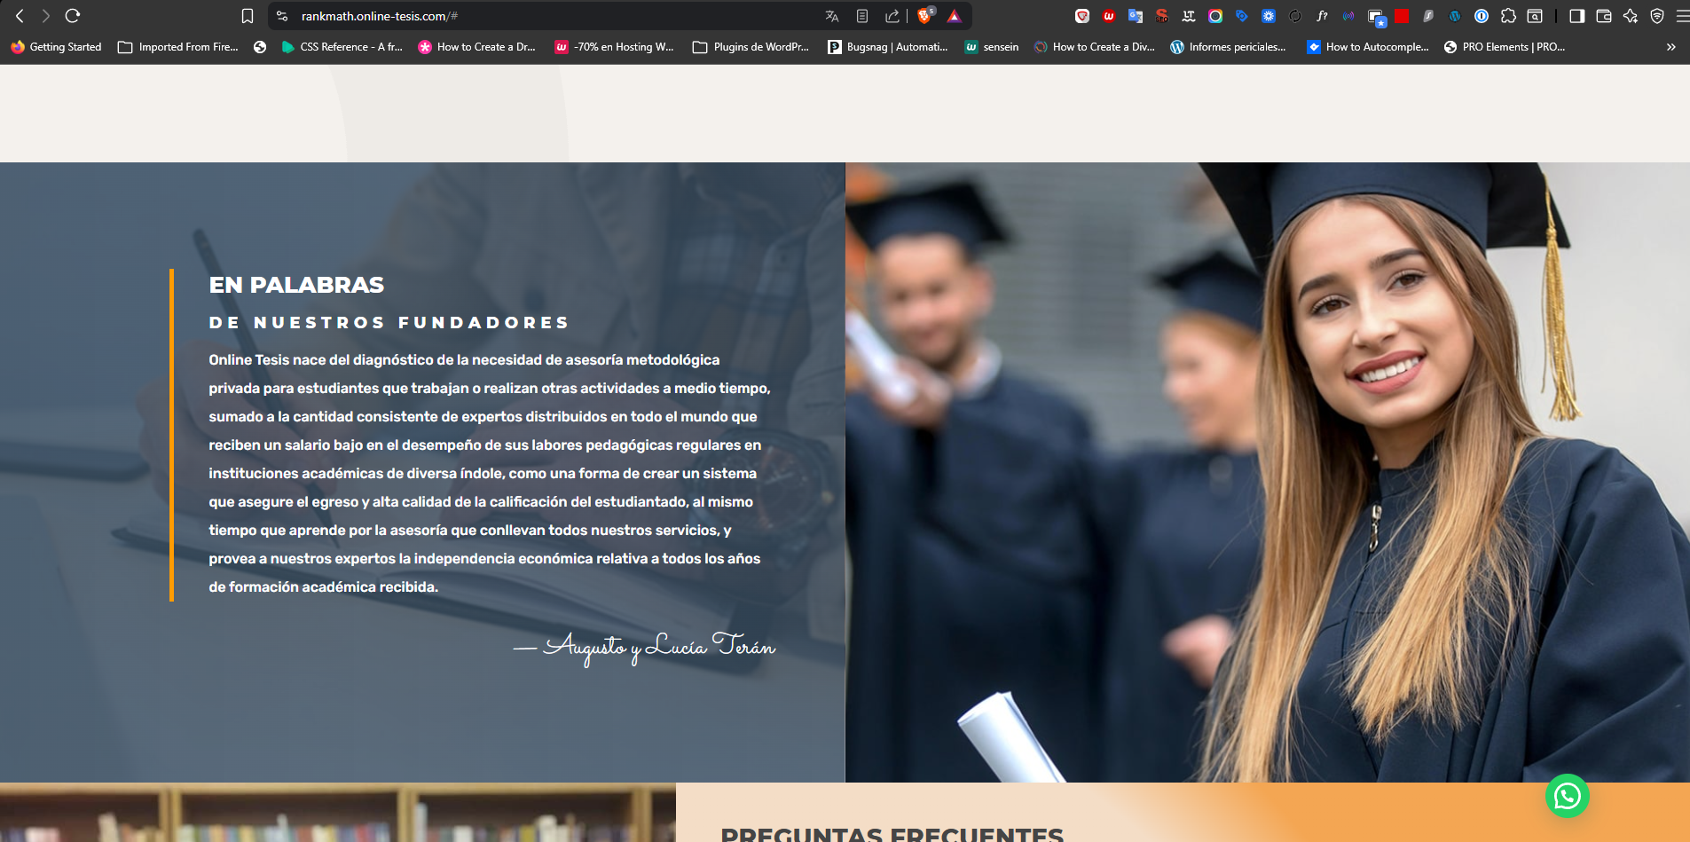Screen dimensions: 1690x842
Task: Toggle the Brave VPN shield icon
Action: point(1656,16)
